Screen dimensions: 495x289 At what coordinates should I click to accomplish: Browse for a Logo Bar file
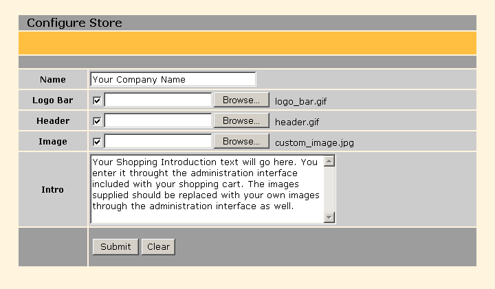click(241, 100)
